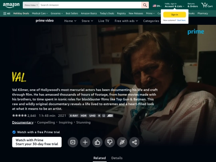Click in the Search Amazon field

[90, 5]
